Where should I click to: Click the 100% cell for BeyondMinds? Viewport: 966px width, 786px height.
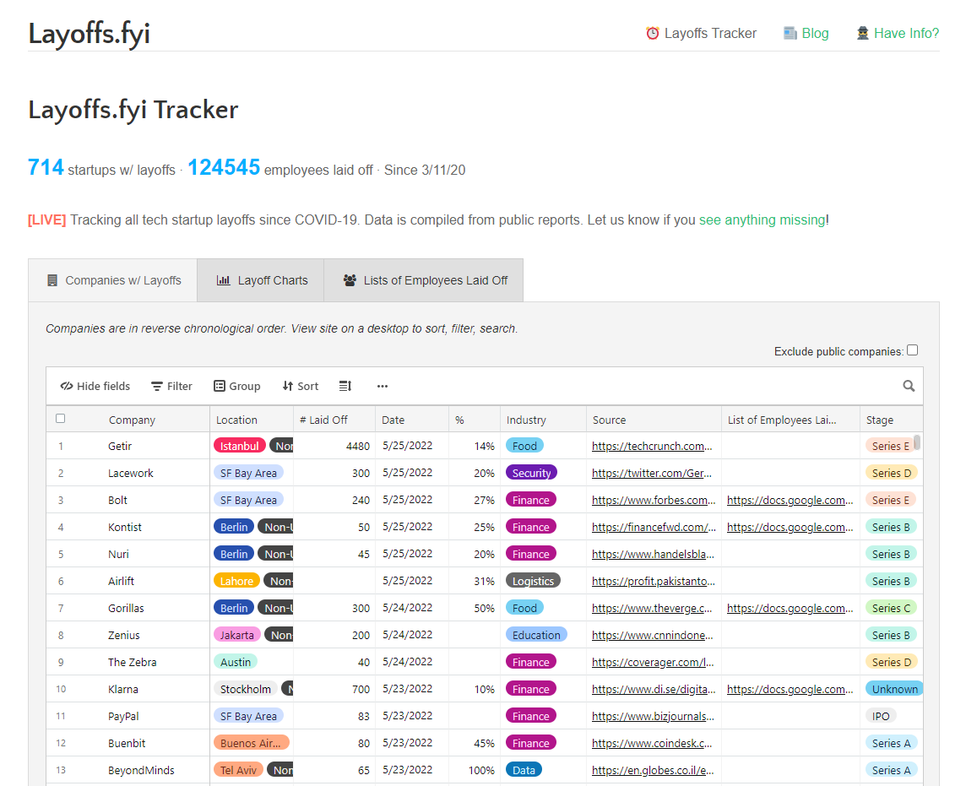482,771
